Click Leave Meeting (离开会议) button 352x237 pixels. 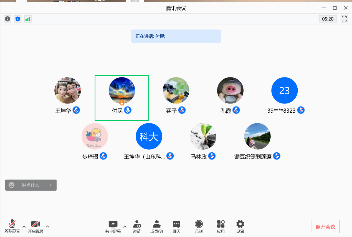[x=325, y=227]
